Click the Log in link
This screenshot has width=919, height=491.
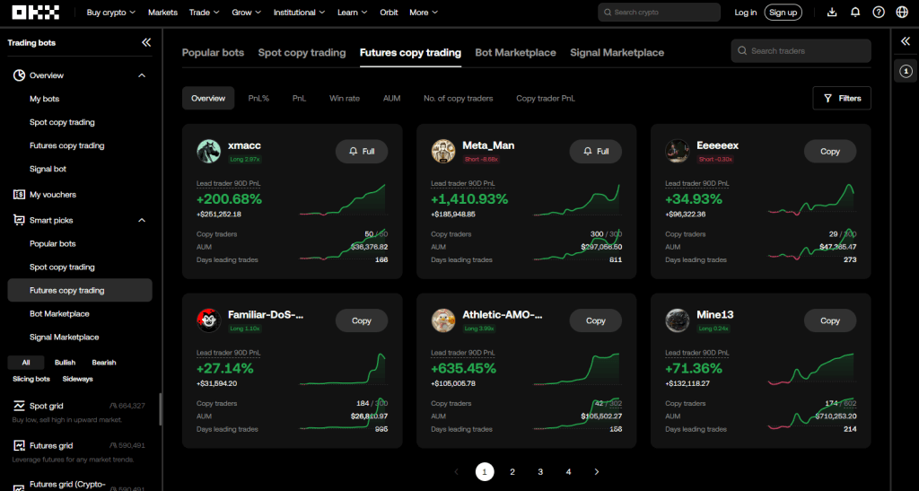click(x=746, y=13)
